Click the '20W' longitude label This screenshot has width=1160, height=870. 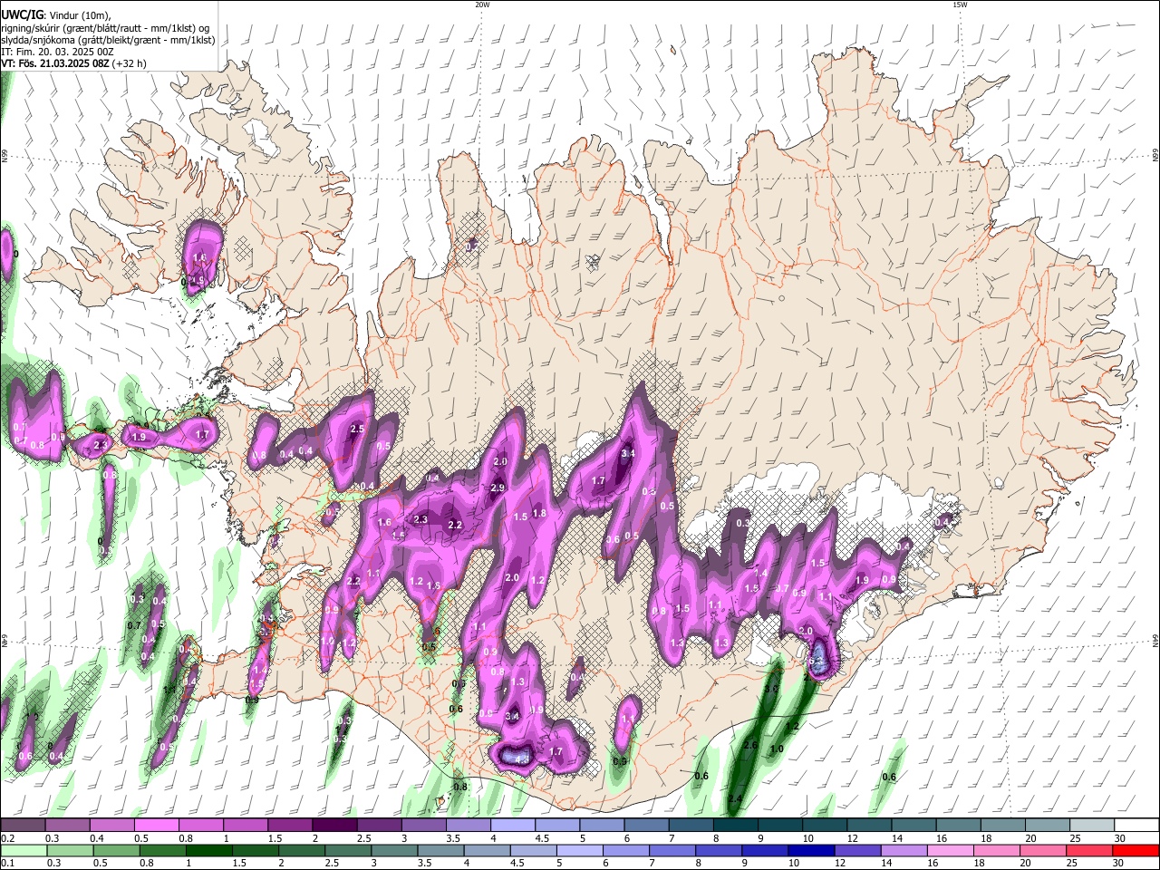482,5
